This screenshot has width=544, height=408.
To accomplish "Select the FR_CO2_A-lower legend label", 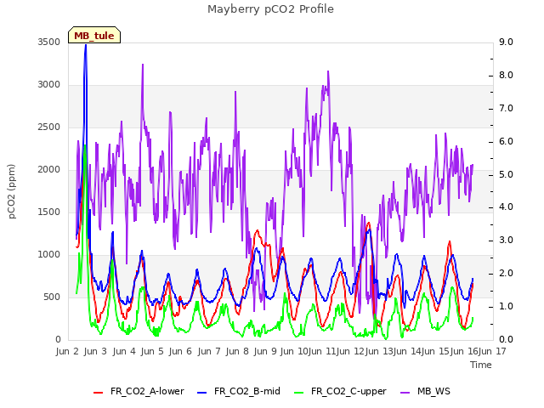I will tap(147, 391).
